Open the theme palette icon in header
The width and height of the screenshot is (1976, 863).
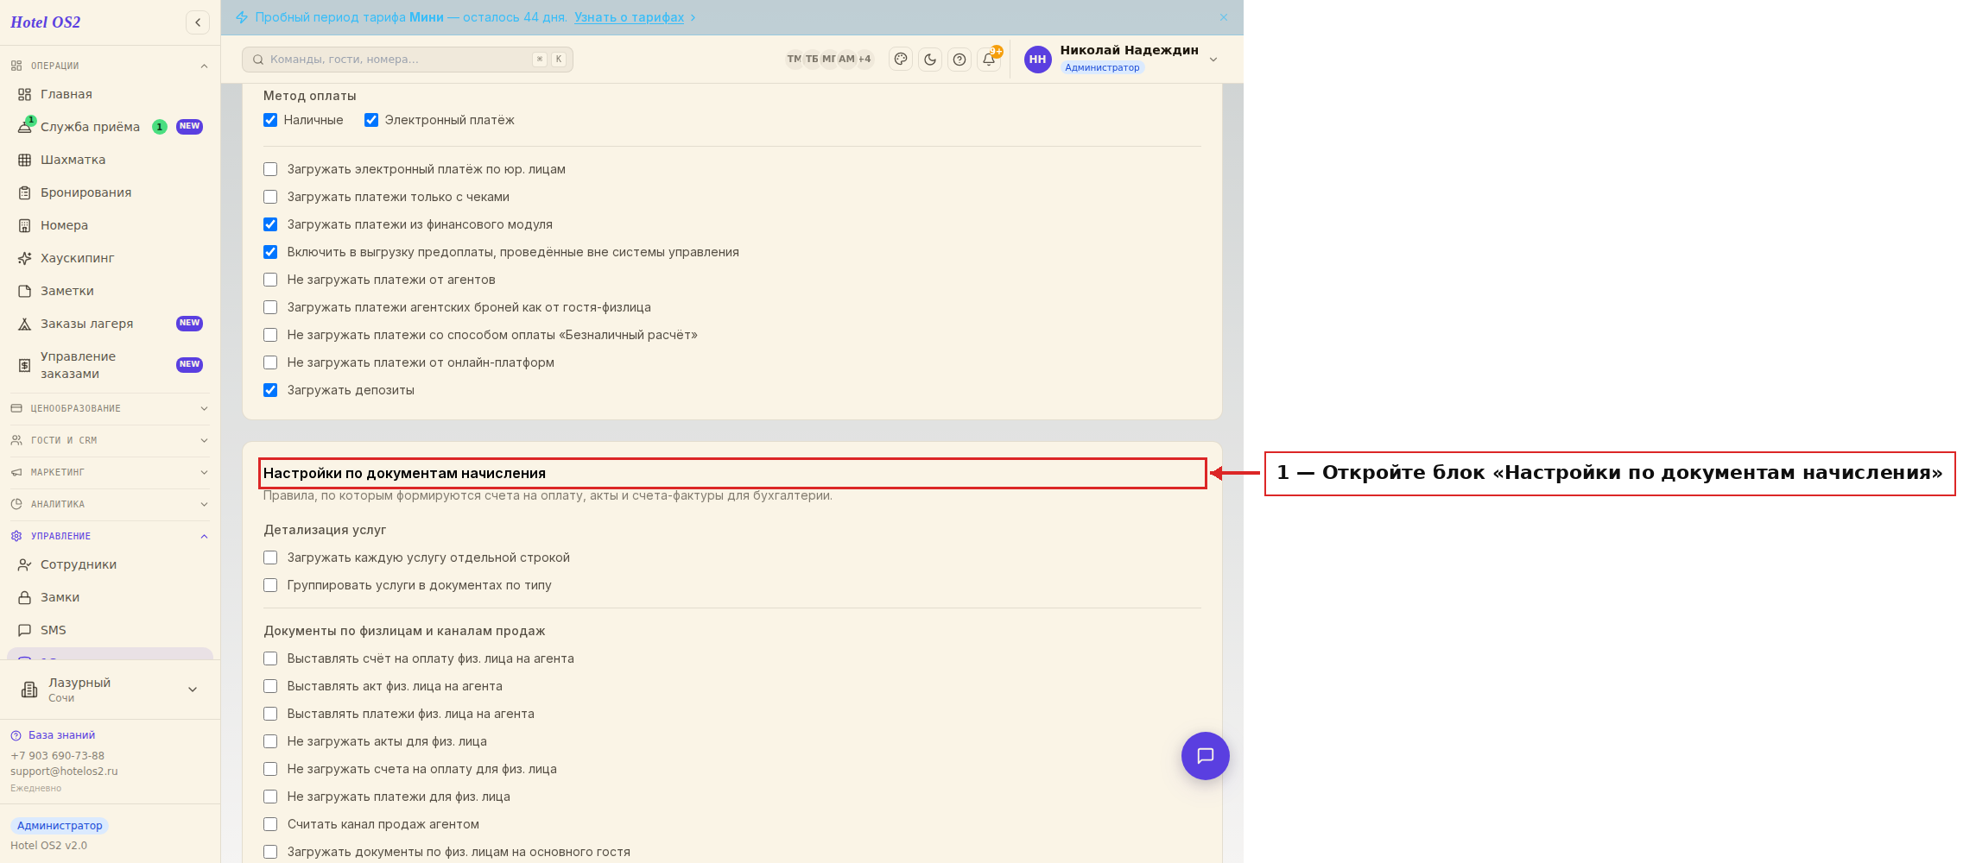[901, 60]
